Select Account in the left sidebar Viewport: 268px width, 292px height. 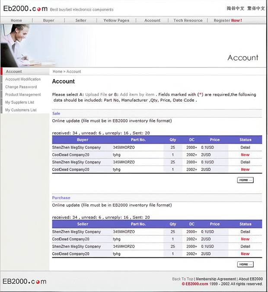(x=14, y=71)
